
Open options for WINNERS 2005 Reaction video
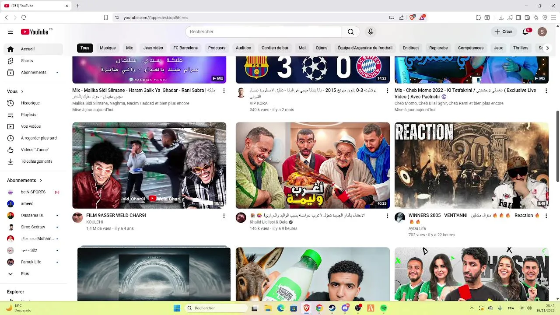546,216
